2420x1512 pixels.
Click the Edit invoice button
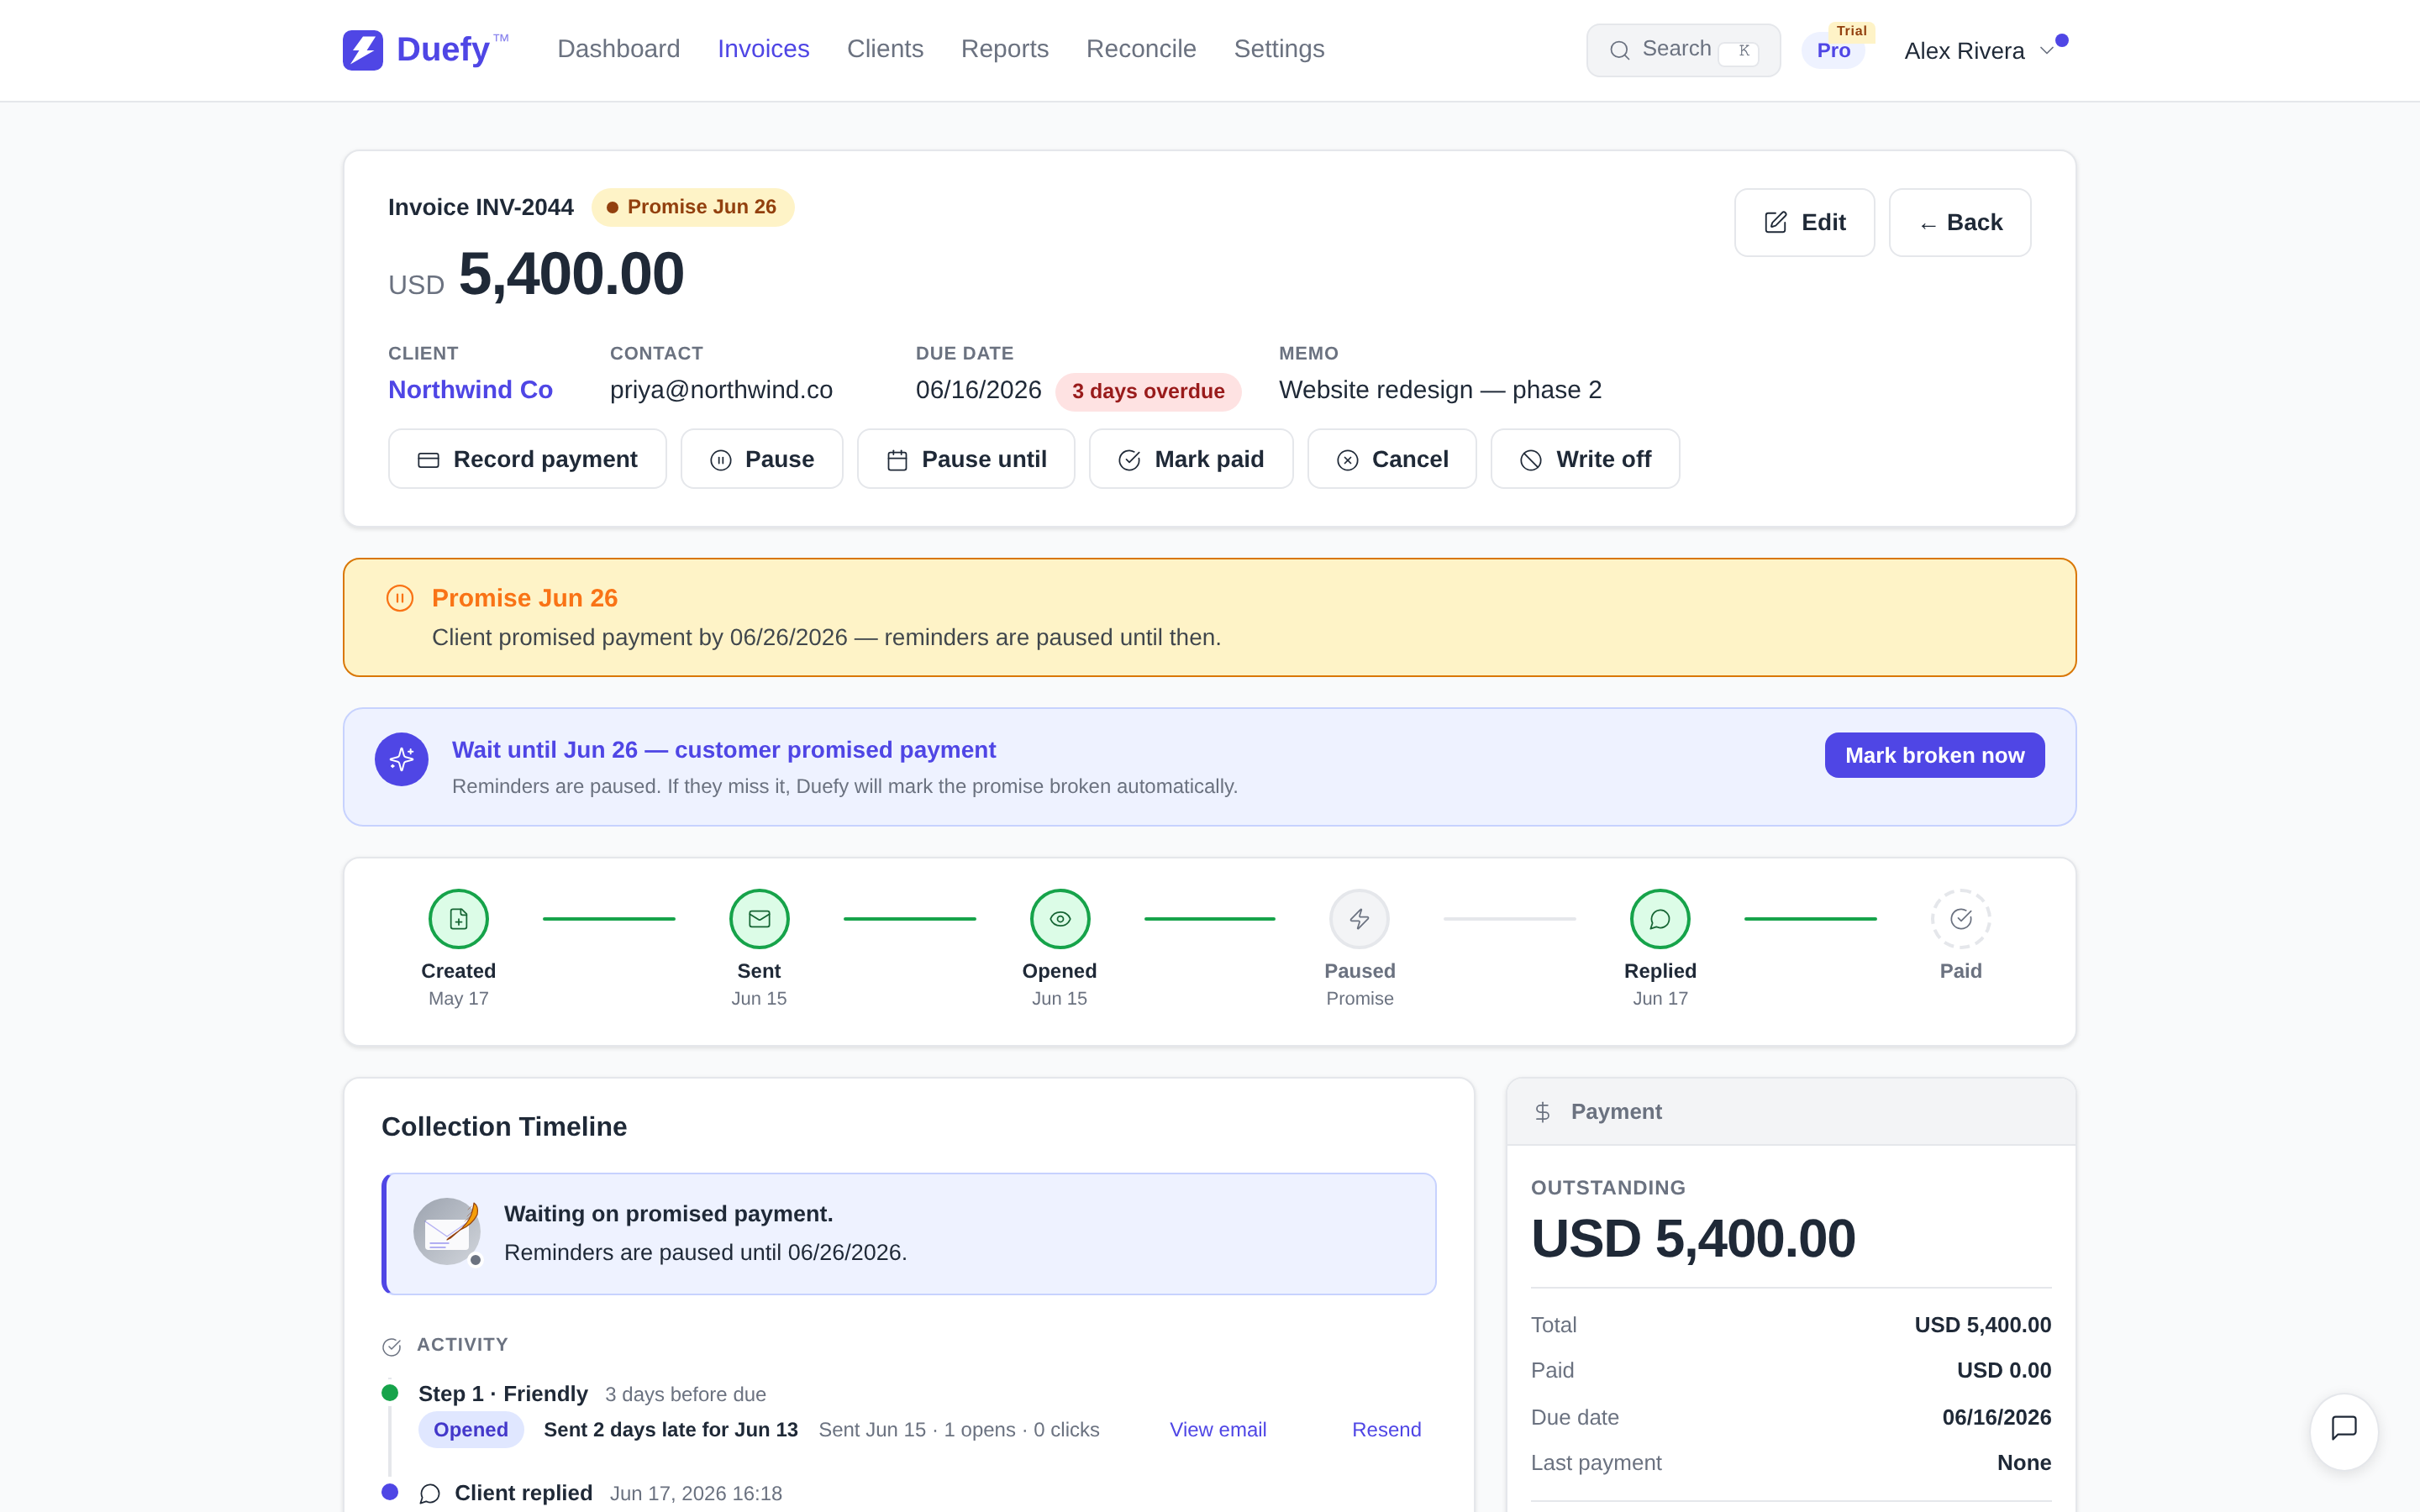pyautogui.click(x=1804, y=222)
